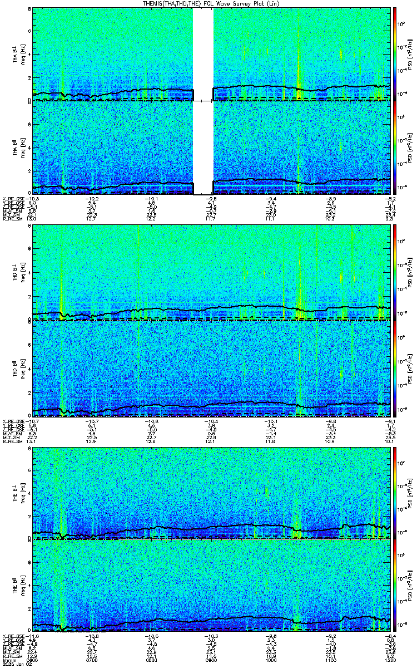
Task: Click the white data gap in the THA B-perpendicular spectrogram
Action: click(x=203, y=53)
